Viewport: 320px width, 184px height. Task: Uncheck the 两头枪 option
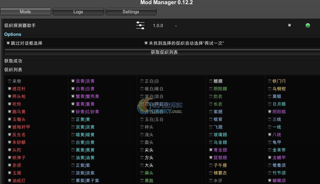(x=9, y=96)
